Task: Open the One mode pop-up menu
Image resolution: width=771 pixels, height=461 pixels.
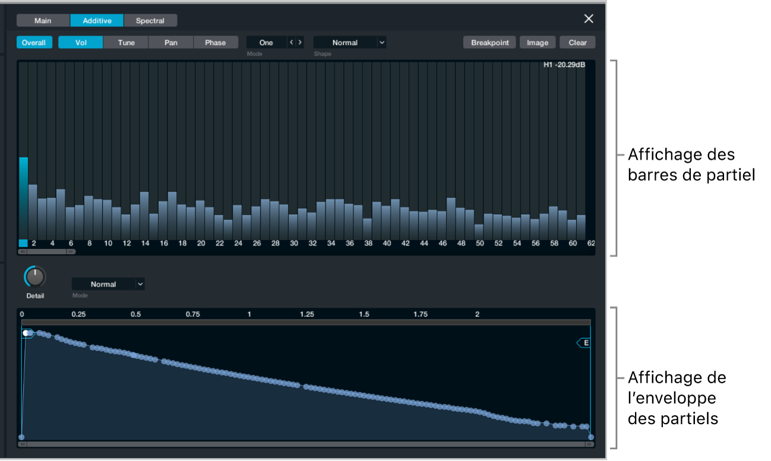Action: click(266, 43)
